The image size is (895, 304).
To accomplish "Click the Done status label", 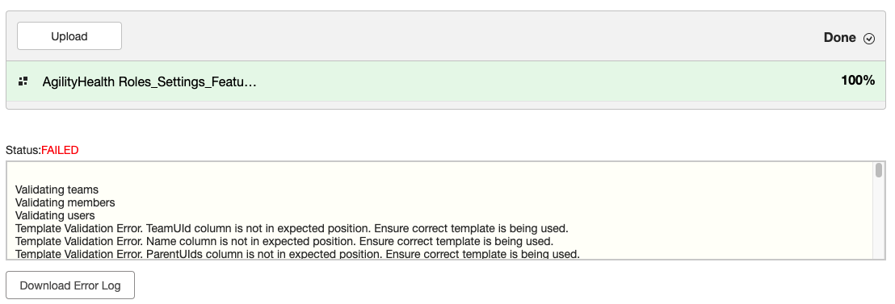I will pos(839,38).
